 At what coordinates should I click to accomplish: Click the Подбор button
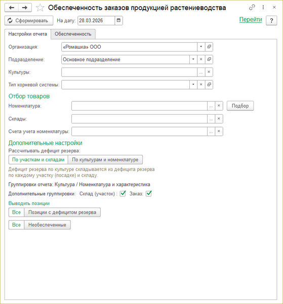240,106
